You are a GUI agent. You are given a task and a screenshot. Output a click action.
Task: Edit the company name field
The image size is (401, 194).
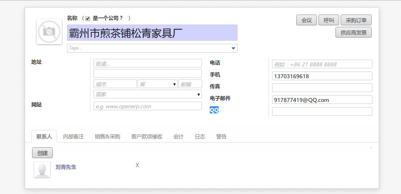[152, 32]
